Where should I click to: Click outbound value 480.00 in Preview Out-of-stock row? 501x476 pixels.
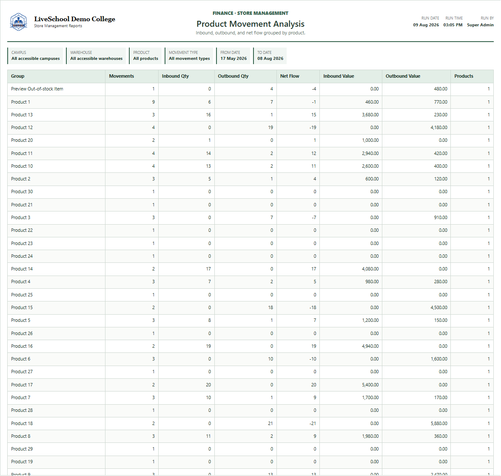(441, 89)
